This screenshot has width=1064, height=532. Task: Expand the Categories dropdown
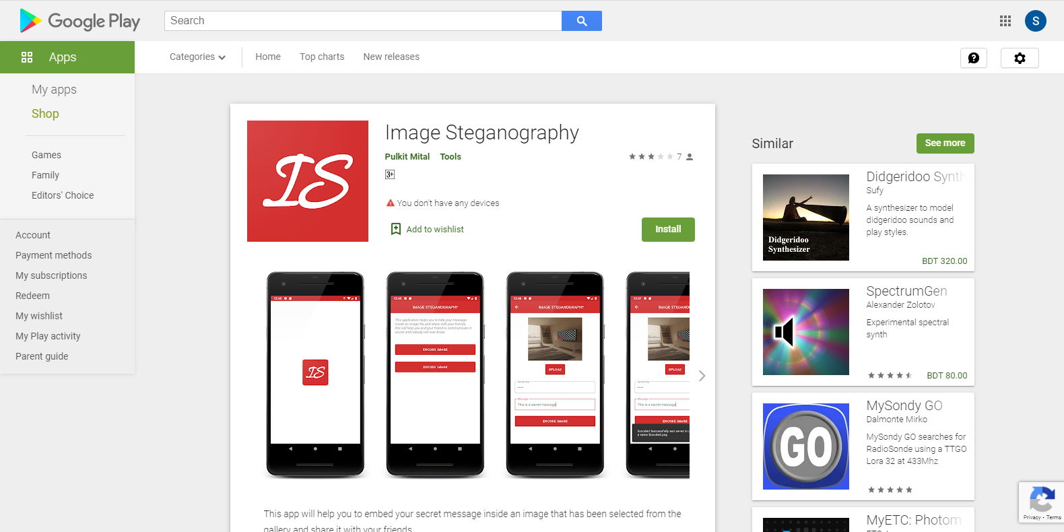[197, 57]
